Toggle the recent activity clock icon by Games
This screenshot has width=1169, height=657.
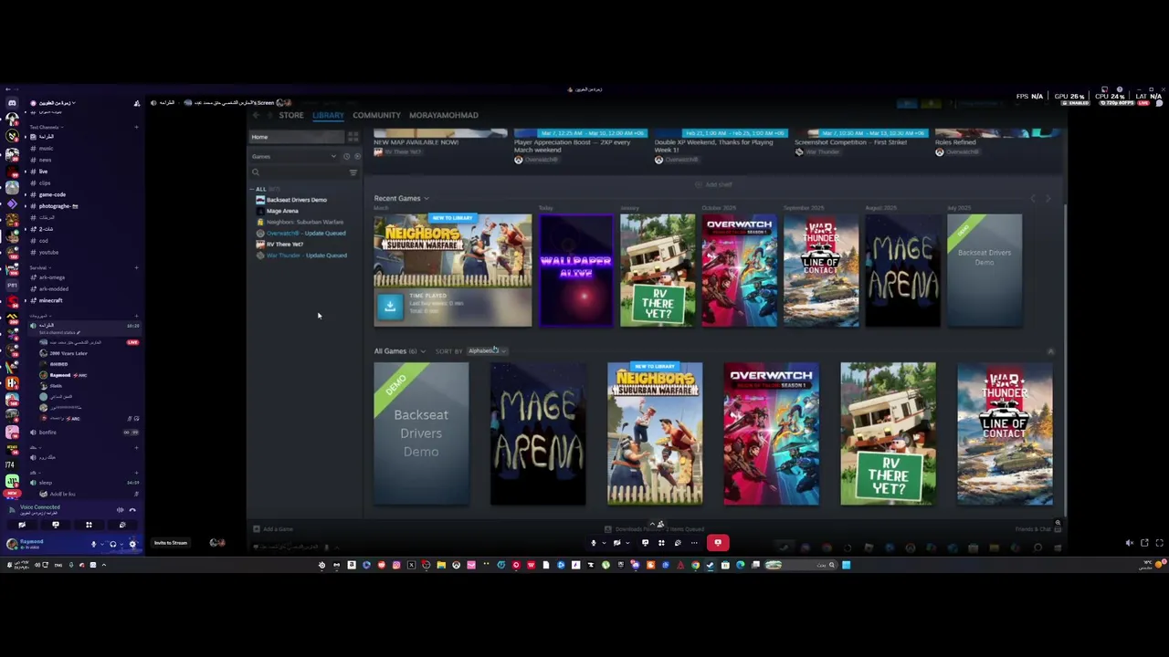click(346, 156)
